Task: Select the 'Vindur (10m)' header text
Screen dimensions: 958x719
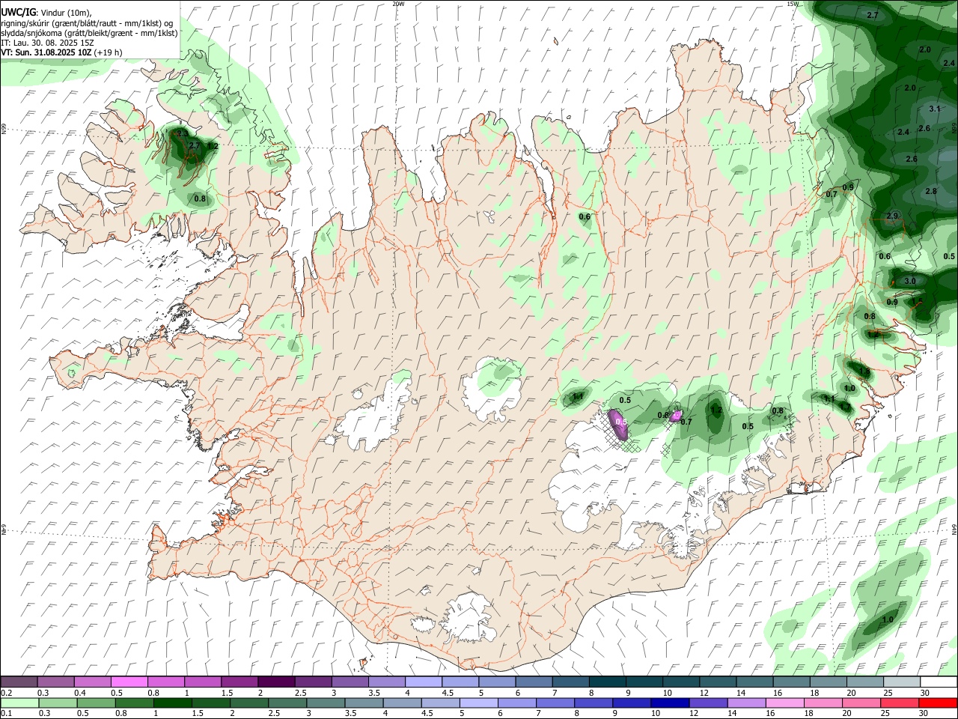Action: (x=65, y=12)
